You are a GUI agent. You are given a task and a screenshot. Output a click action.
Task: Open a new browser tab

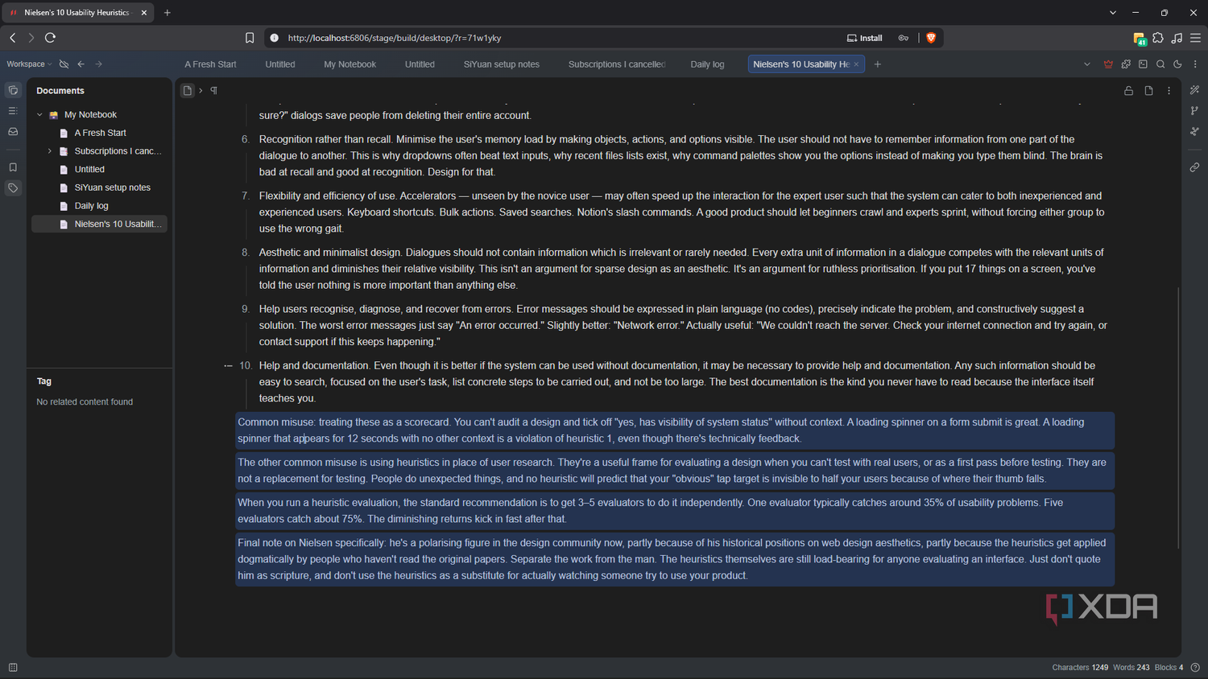coord(168,13)
